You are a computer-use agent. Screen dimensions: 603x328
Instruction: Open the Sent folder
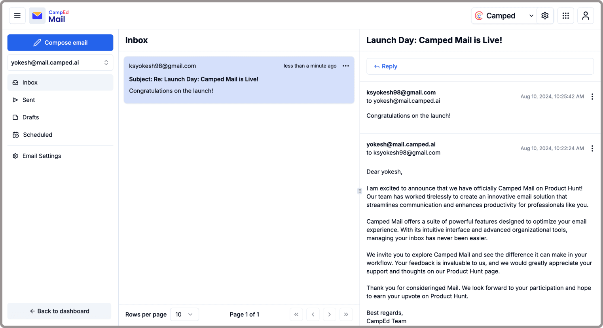coord(60,100)
